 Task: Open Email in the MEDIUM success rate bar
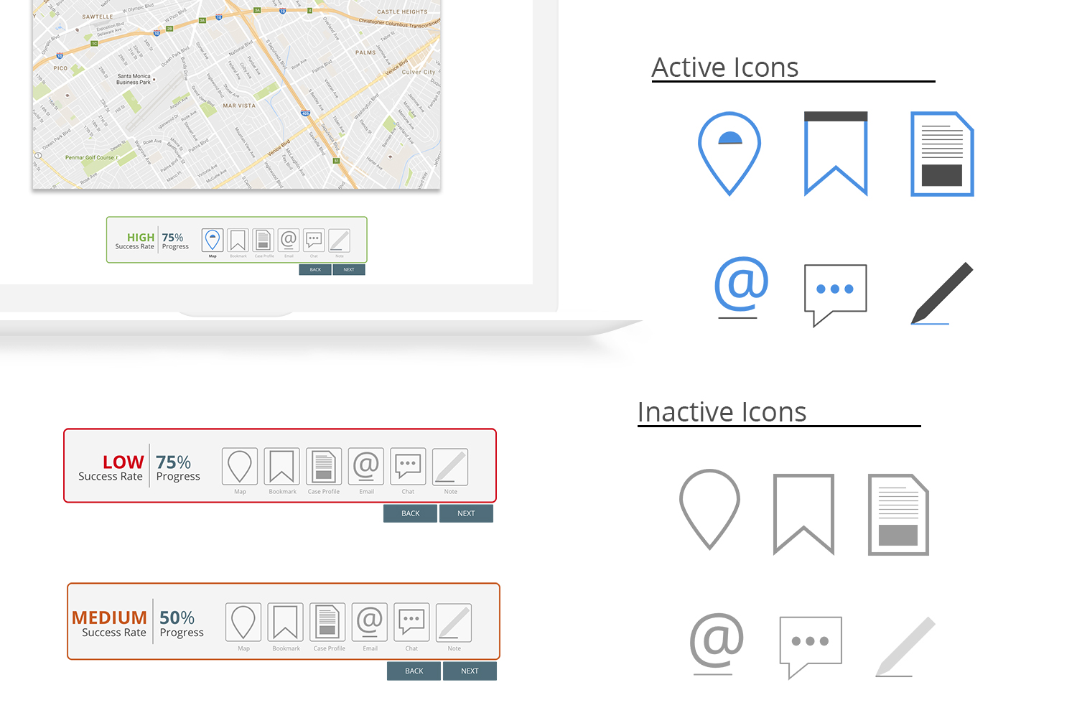pos(370,622)
